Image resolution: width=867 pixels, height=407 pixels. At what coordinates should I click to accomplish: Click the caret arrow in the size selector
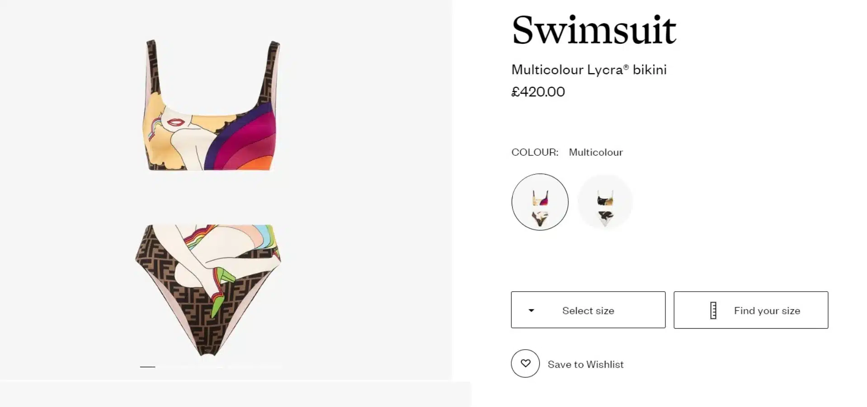[x=532, y=311]
